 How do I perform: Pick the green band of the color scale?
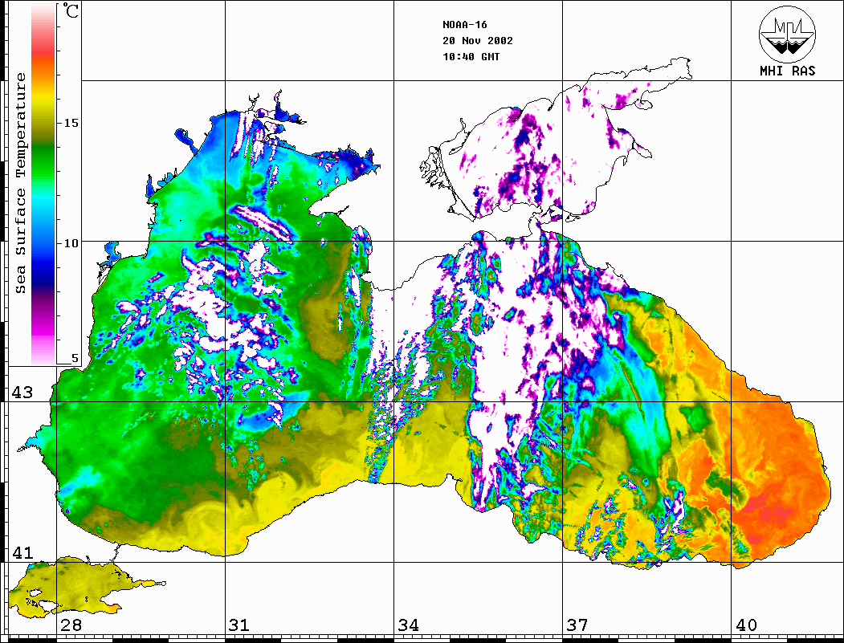43,161
